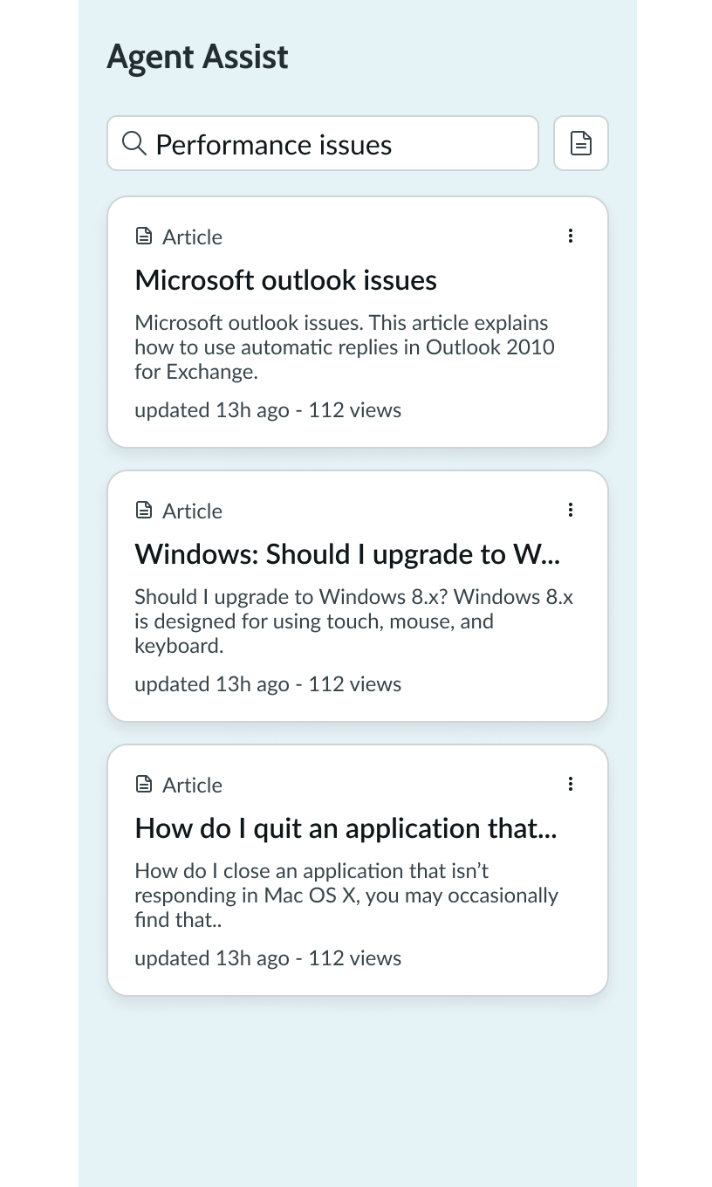Click article icon on quit application card
Screen dimensions: 712x1187
144,785
